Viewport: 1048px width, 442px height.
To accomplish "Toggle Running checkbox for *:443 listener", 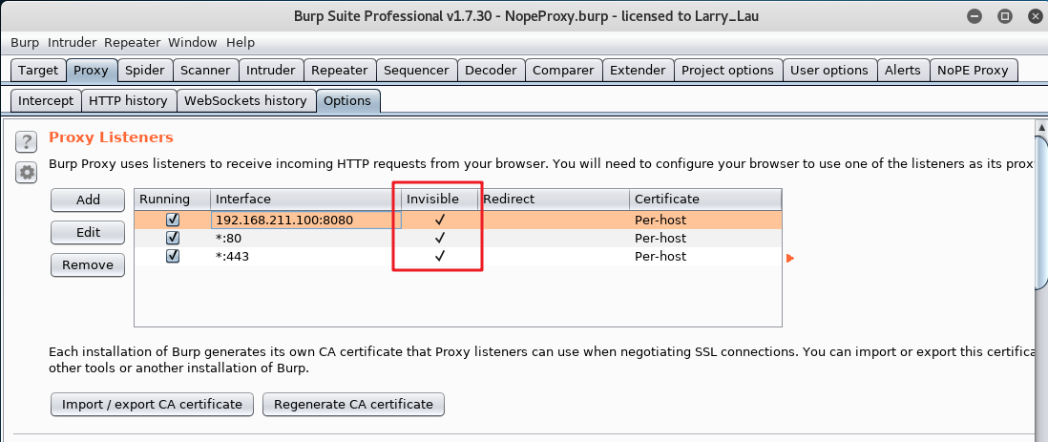I will click(173, 256).
